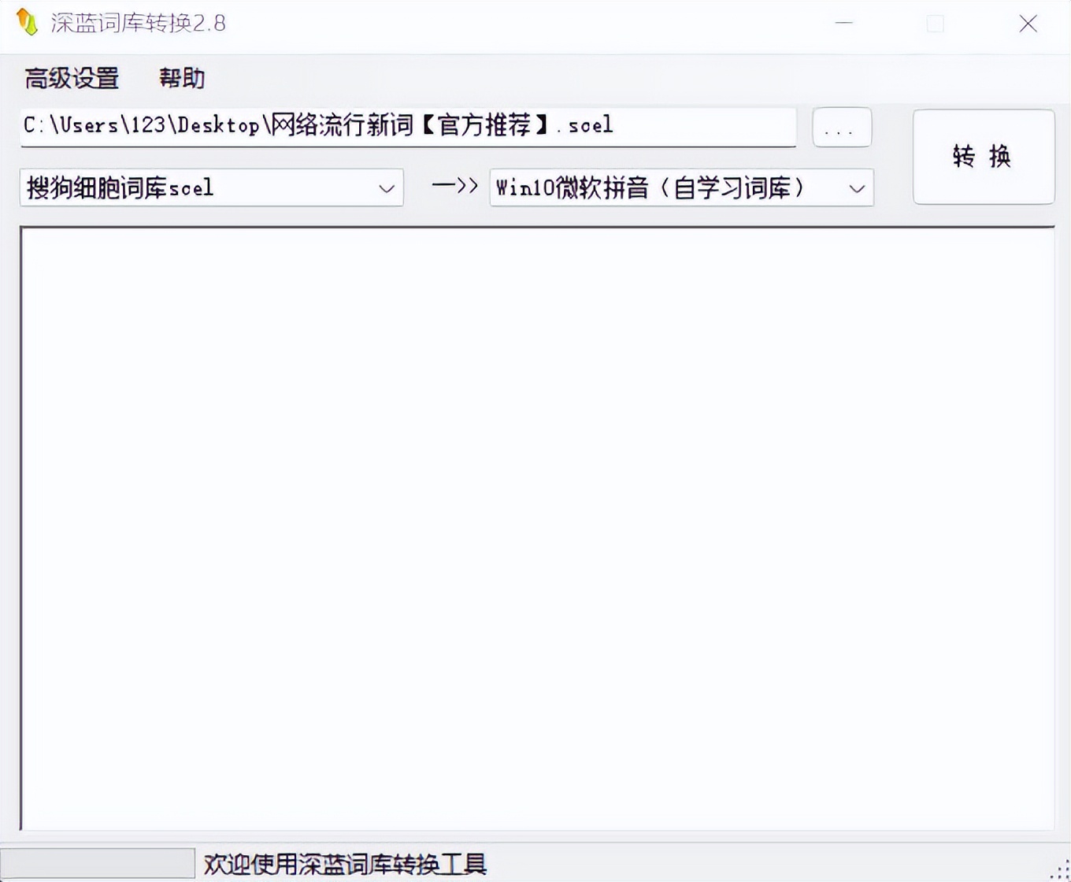Click the "..." file browse icon
Screen dimensions: 1071x882
point(841,127)
